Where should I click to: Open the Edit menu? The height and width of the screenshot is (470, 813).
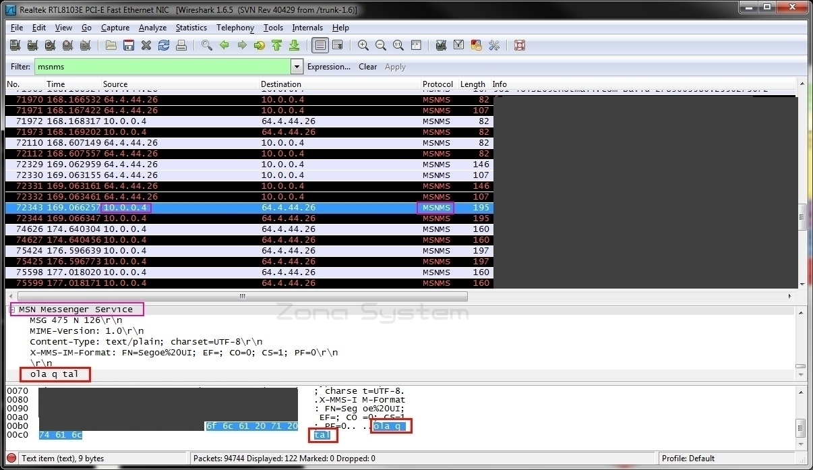tap(39, 28)
